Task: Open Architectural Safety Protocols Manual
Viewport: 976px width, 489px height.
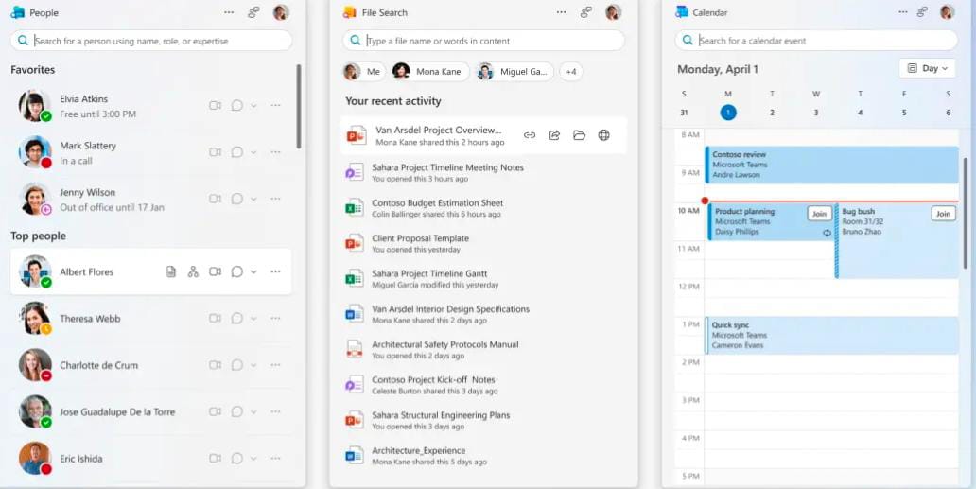Action: pyautogui.click(x=483, y=350)
